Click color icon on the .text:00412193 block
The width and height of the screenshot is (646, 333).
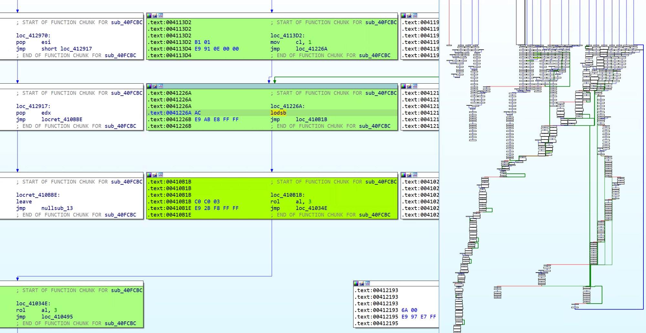click(x=356, y=284)
